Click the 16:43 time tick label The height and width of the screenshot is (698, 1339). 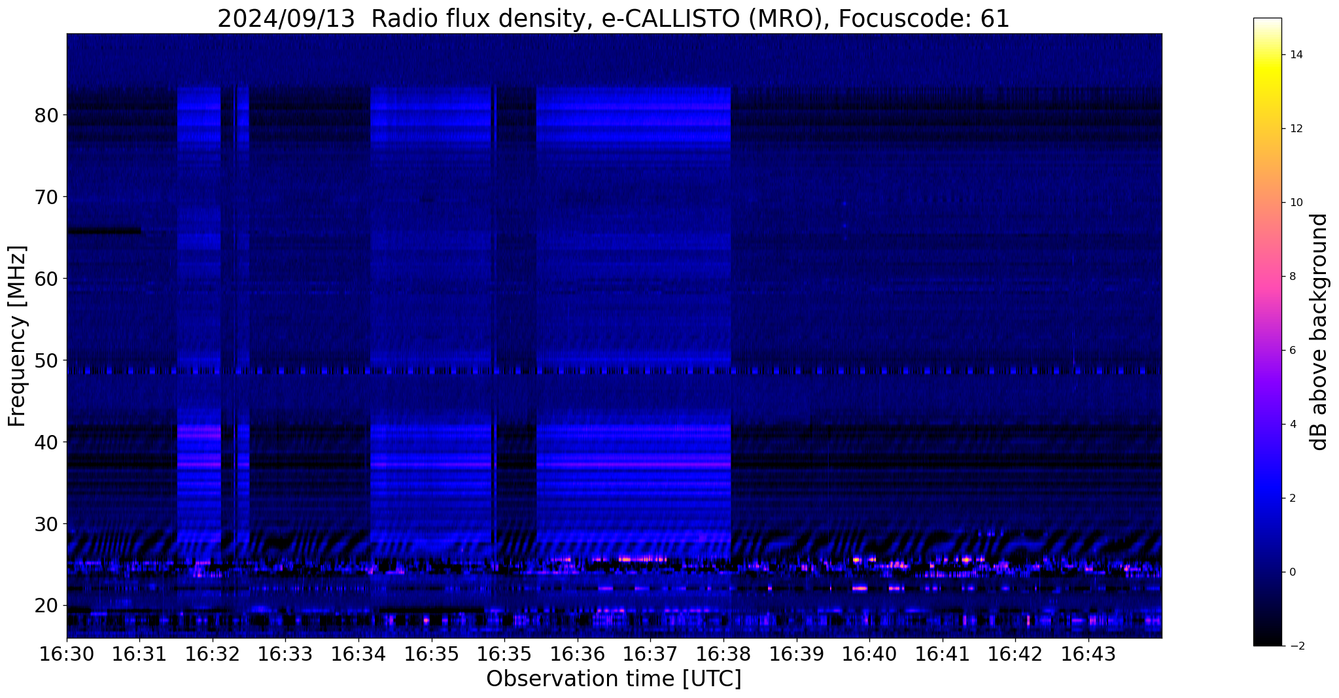pos(1088,654)
